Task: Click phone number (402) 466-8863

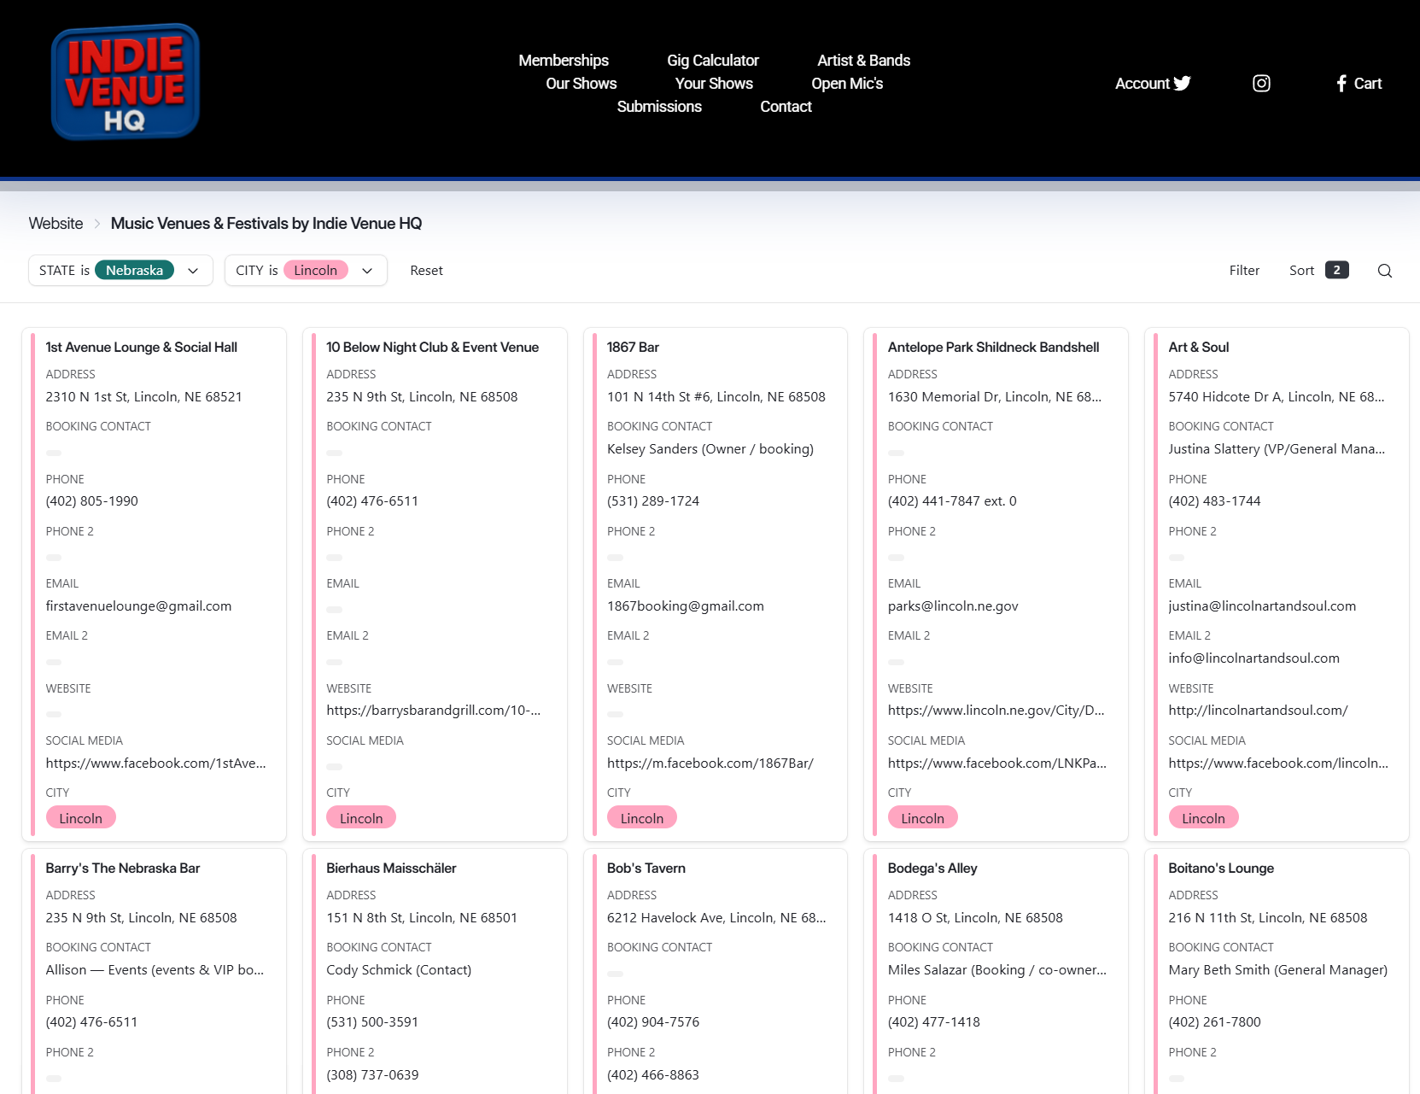Action: point(652,1075)
